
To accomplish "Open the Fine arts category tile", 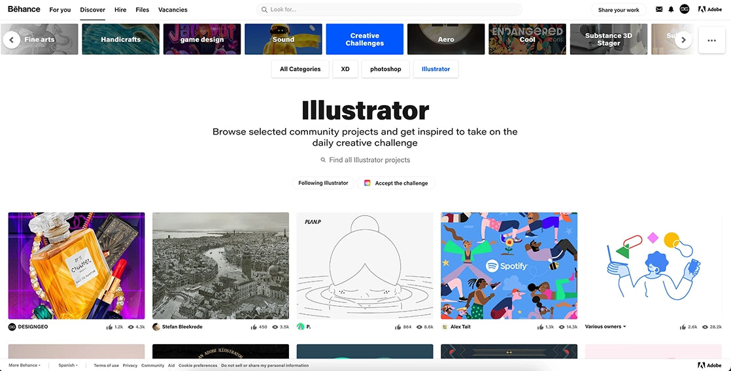I will 40,39.
